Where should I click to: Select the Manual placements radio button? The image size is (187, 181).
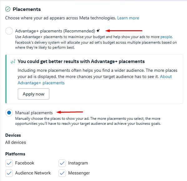pos(9,113)
